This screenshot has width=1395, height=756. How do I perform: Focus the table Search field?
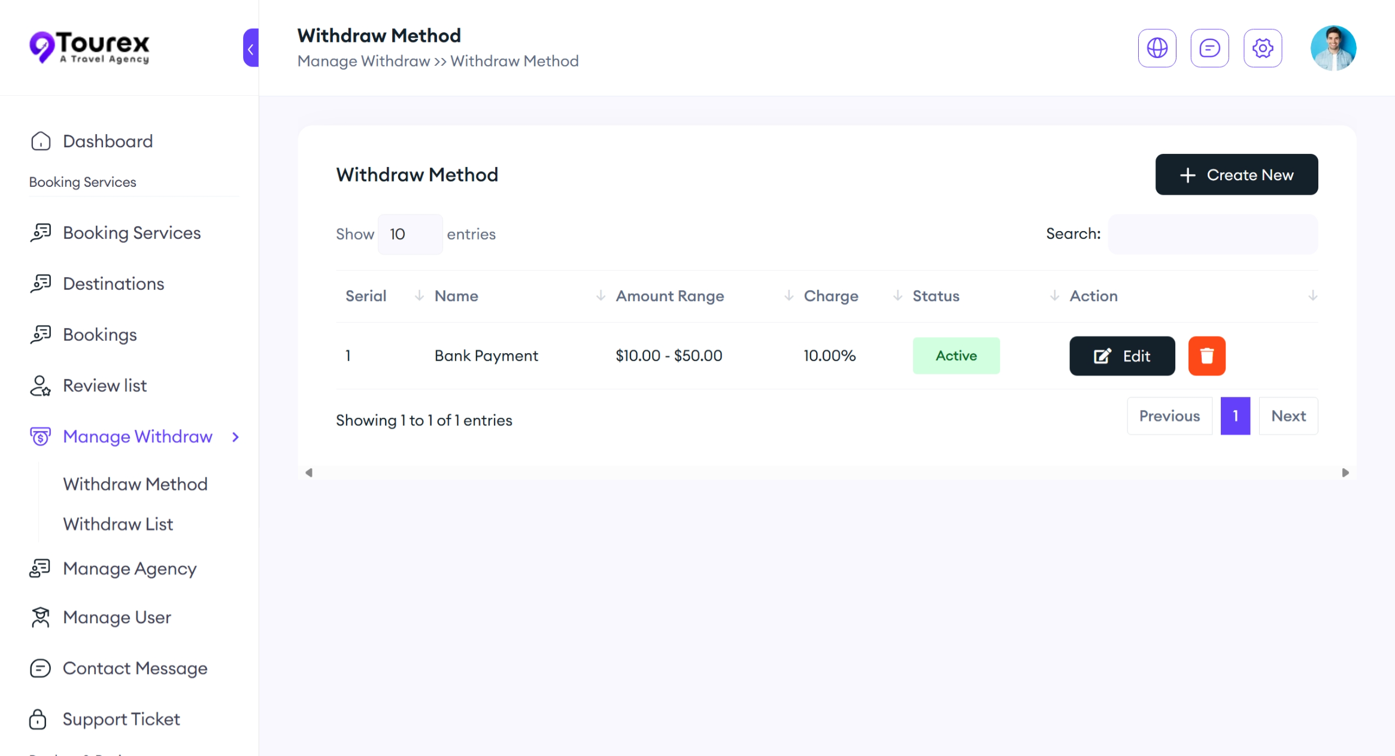[x=1212, y=234]
